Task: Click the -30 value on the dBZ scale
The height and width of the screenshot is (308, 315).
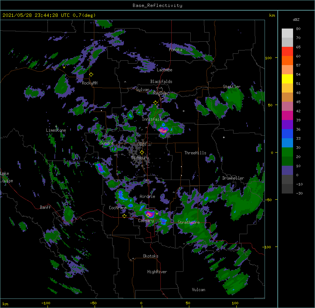Action: (x=299, y=193)
